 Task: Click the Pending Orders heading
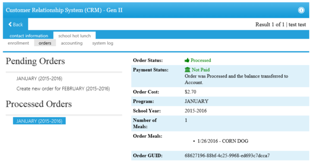[x=35, y=61]
